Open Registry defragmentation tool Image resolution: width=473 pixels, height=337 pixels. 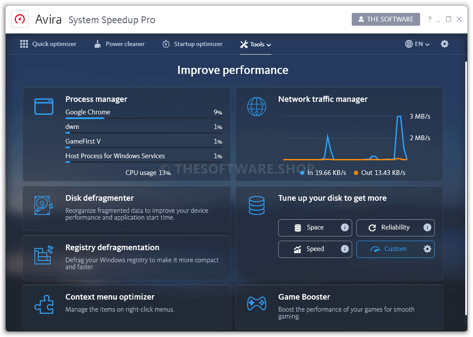coord(127,258)
